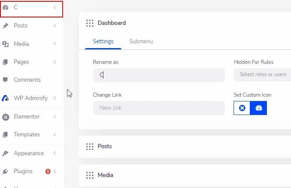Select the dashboard gauge custom icon
This screenshot has width=291, height=188.
tap(259, 108)
